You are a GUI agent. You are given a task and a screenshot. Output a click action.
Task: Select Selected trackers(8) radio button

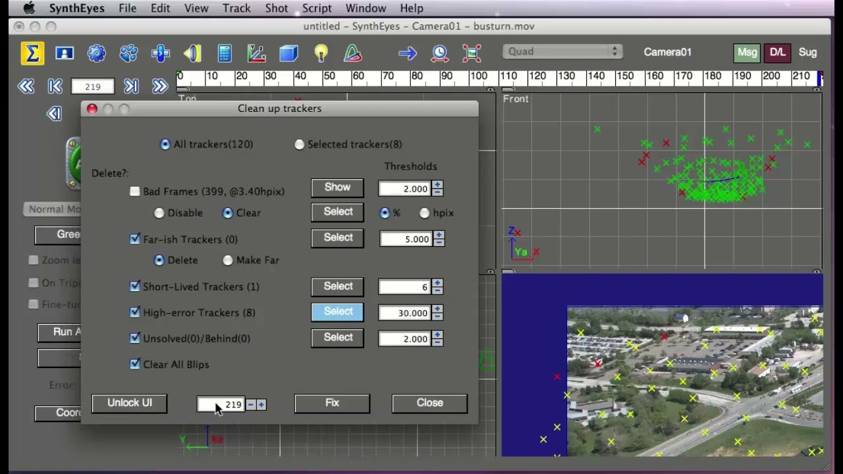tap(300, 144)
